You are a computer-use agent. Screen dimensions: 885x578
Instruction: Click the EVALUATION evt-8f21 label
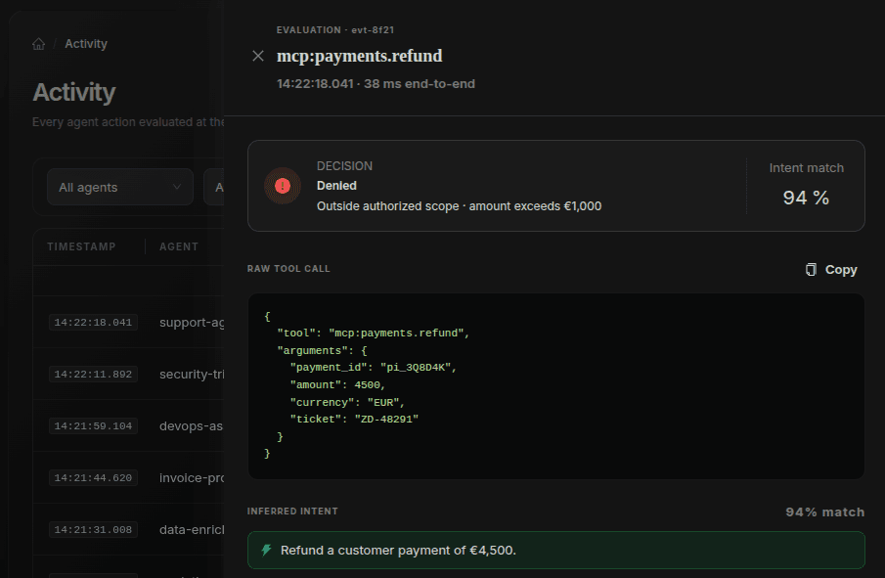pos(335,30)
